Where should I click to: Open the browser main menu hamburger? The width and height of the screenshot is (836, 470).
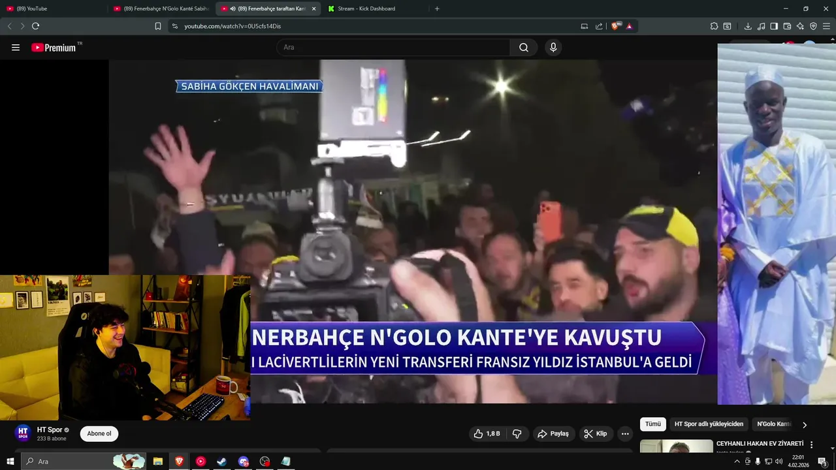827,26
